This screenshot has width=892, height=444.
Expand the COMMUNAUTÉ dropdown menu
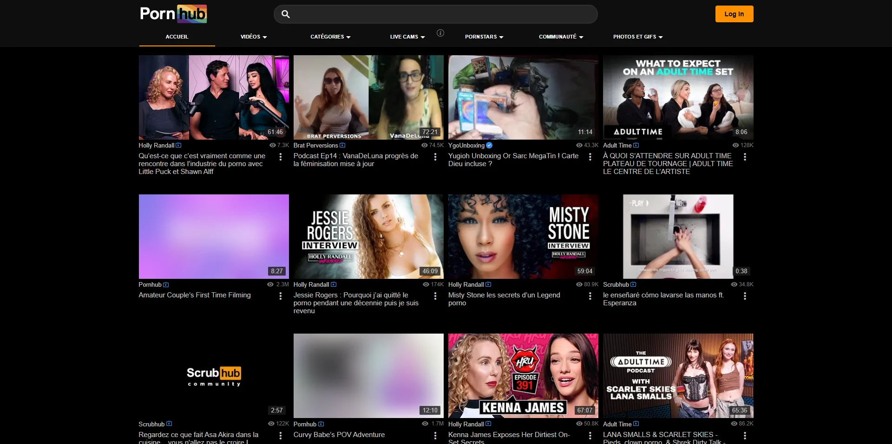click(561, 37)
